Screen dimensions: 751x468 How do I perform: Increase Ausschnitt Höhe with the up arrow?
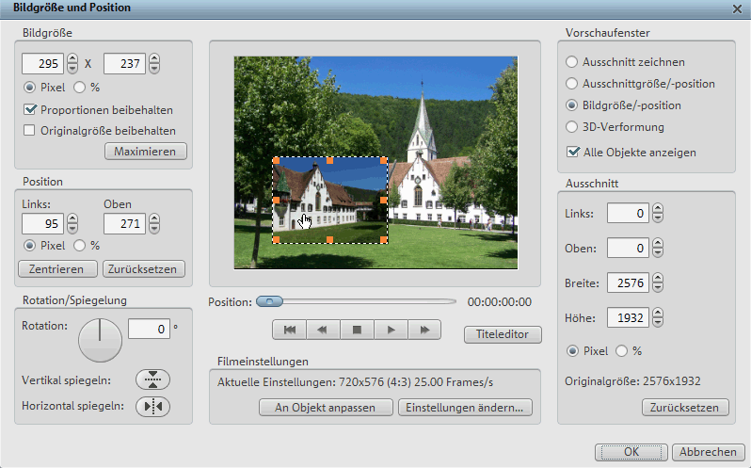[x=658, y=313]
